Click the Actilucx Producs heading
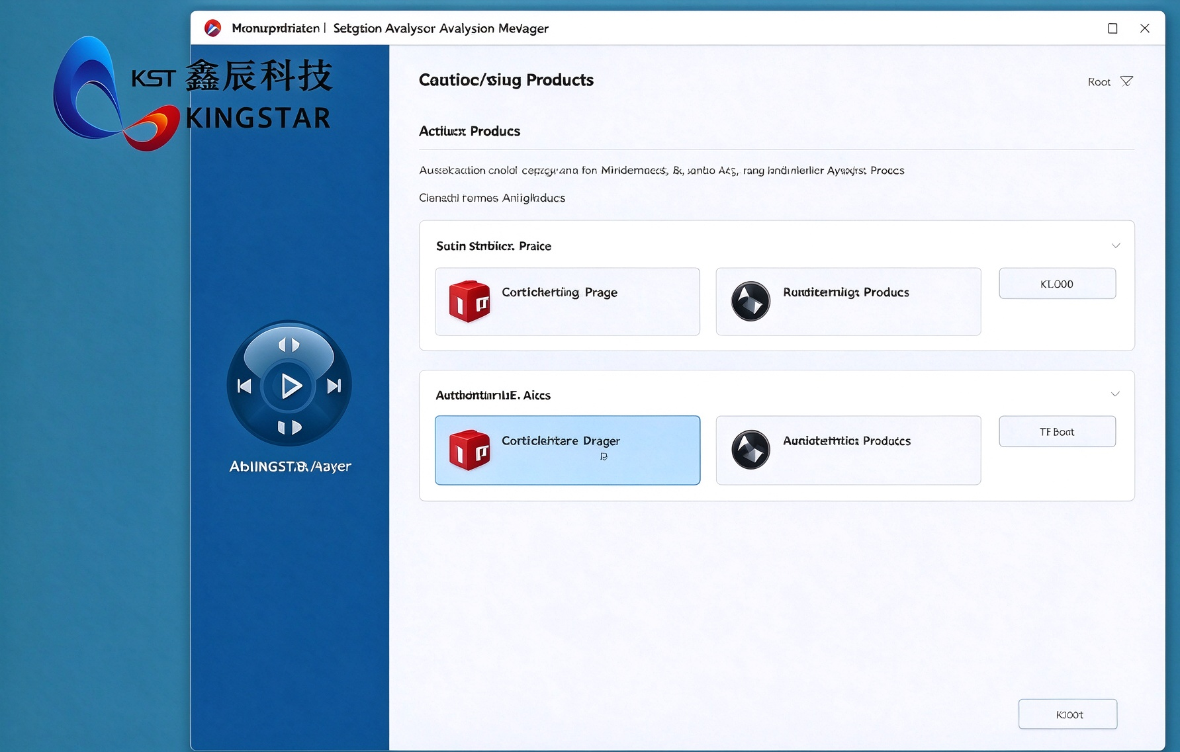The height and width of the screenshot is (752, 1180). coord(469,131)
